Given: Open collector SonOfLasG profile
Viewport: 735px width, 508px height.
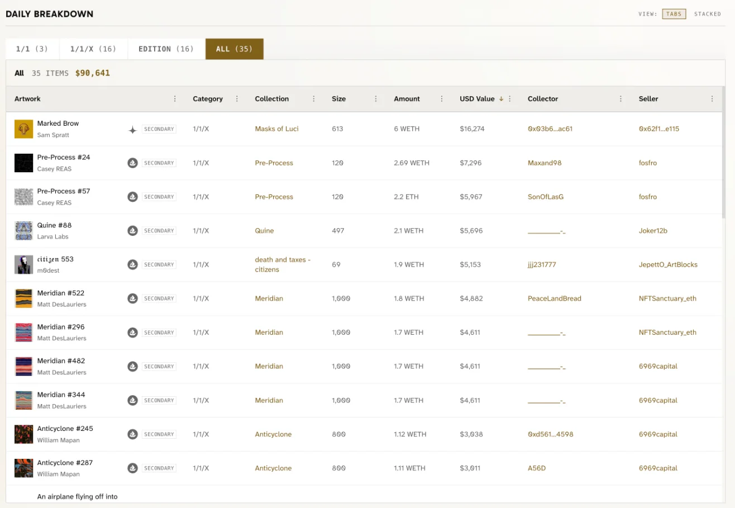Looking at the screenshot, I should tap(546, 197).
